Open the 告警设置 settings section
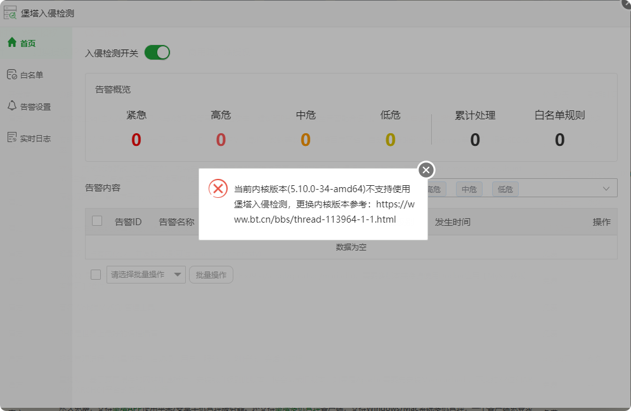631x411 pixels. (32, 106)
